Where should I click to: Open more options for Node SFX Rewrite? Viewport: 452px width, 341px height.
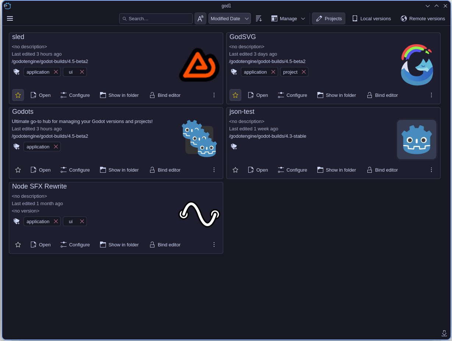214,245
